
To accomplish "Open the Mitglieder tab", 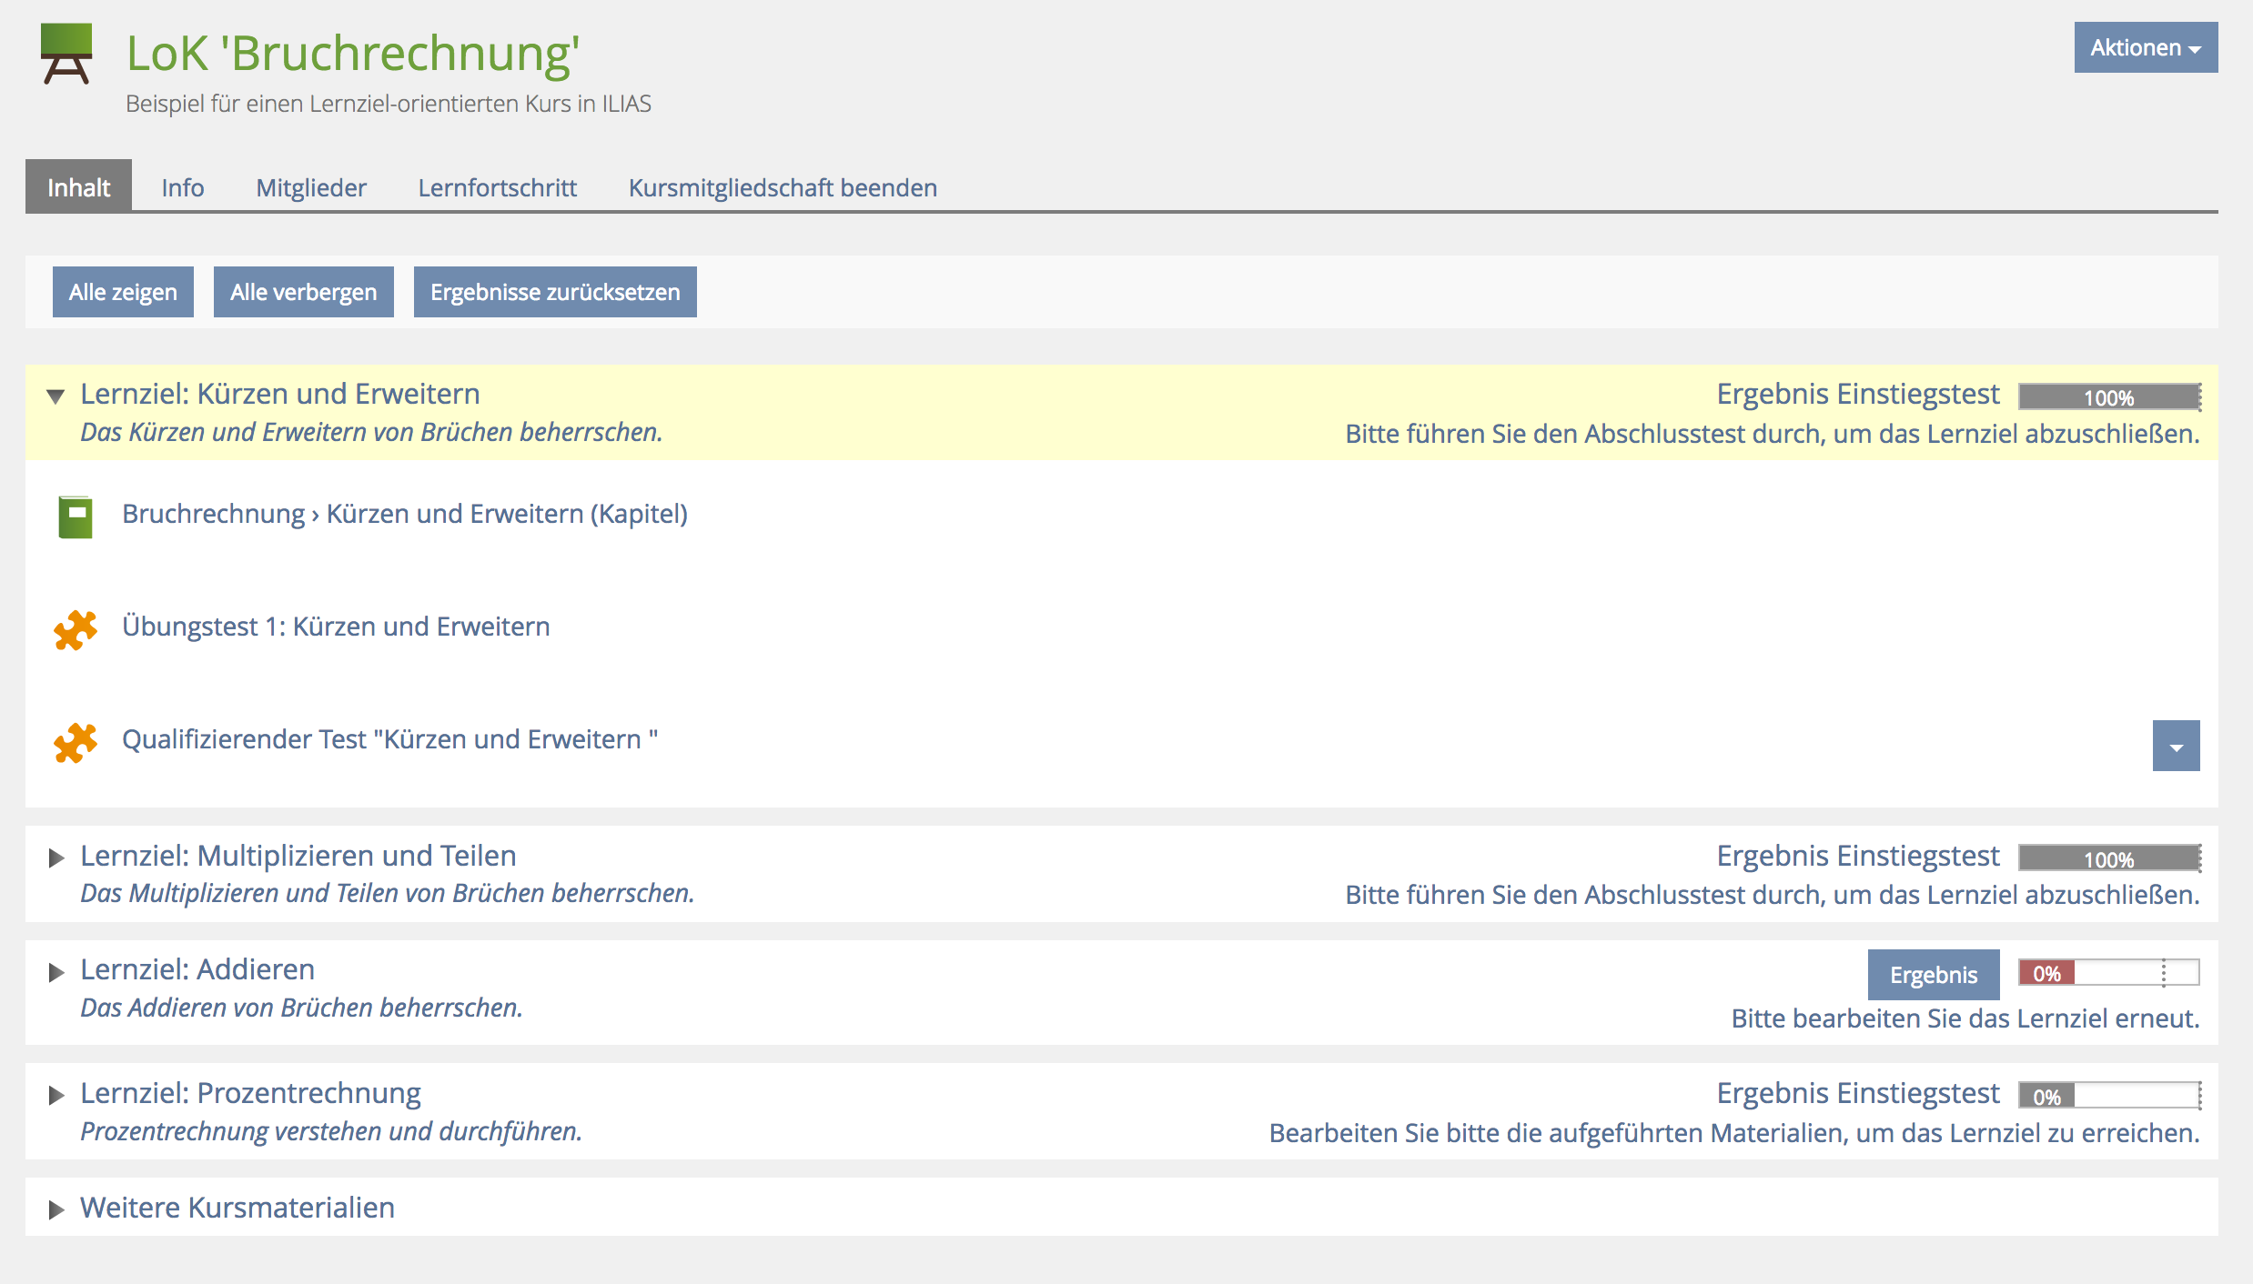I will 310,187.
